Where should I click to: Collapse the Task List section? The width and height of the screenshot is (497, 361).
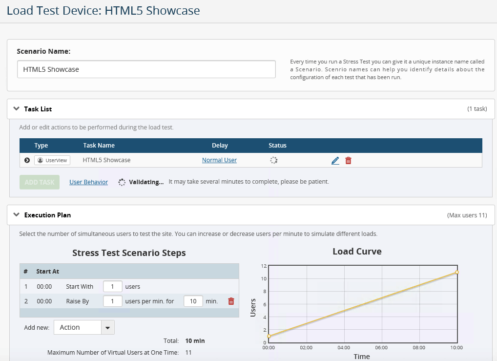pos(17,109)
